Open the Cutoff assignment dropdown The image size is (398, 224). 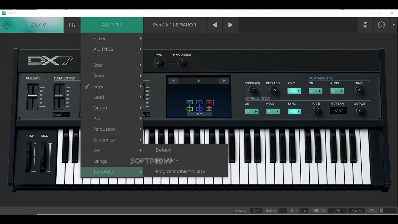point(61,114)
